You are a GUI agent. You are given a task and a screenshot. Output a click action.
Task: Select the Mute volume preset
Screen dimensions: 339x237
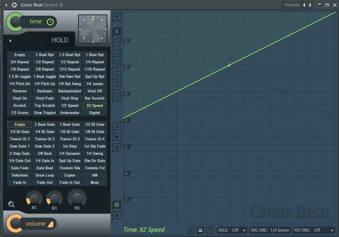click(x=95, y=183)
